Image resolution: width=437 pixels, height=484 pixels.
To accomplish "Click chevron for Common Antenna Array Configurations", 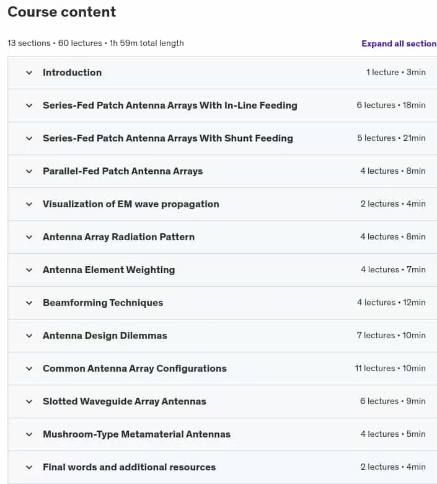I will tap(29, 369).
